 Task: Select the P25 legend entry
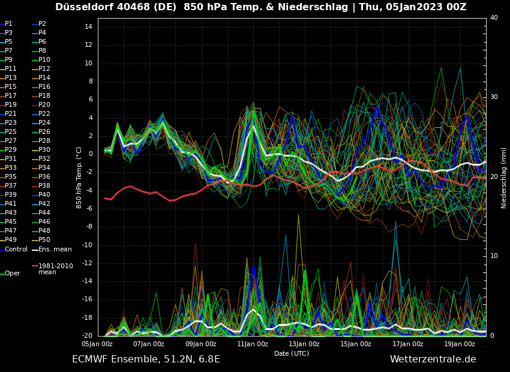point(11,132)
